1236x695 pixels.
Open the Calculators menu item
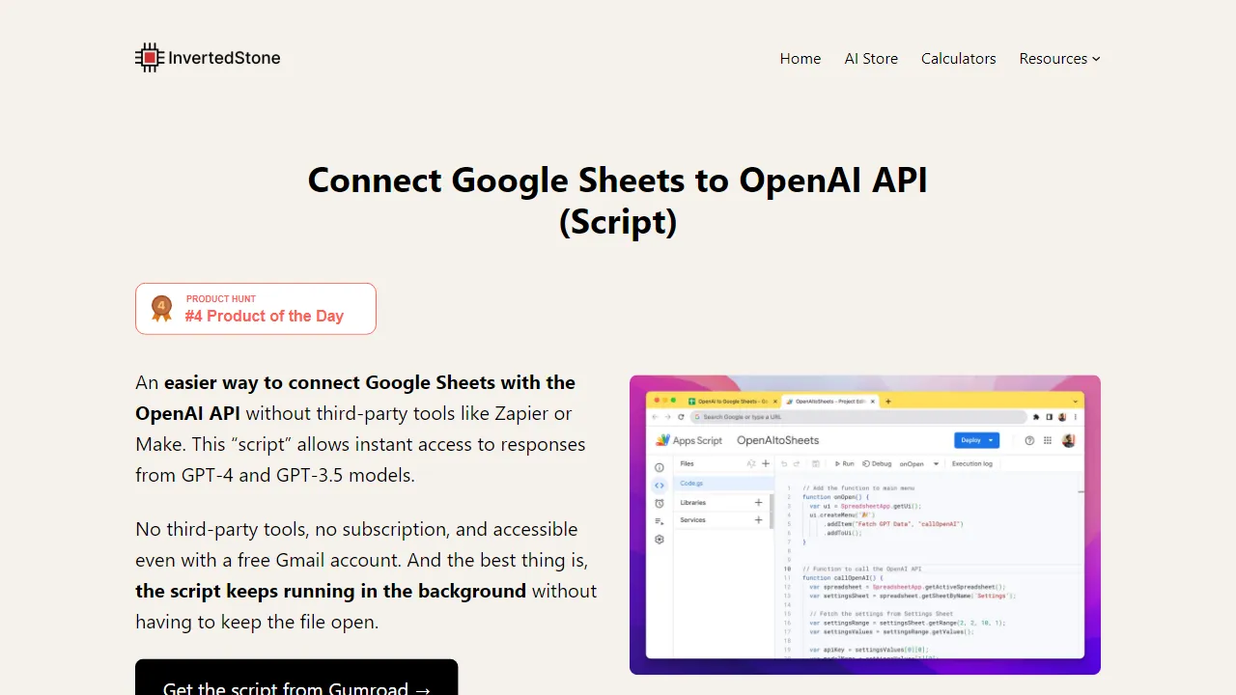pyautogui.click(x=958, y=59)
